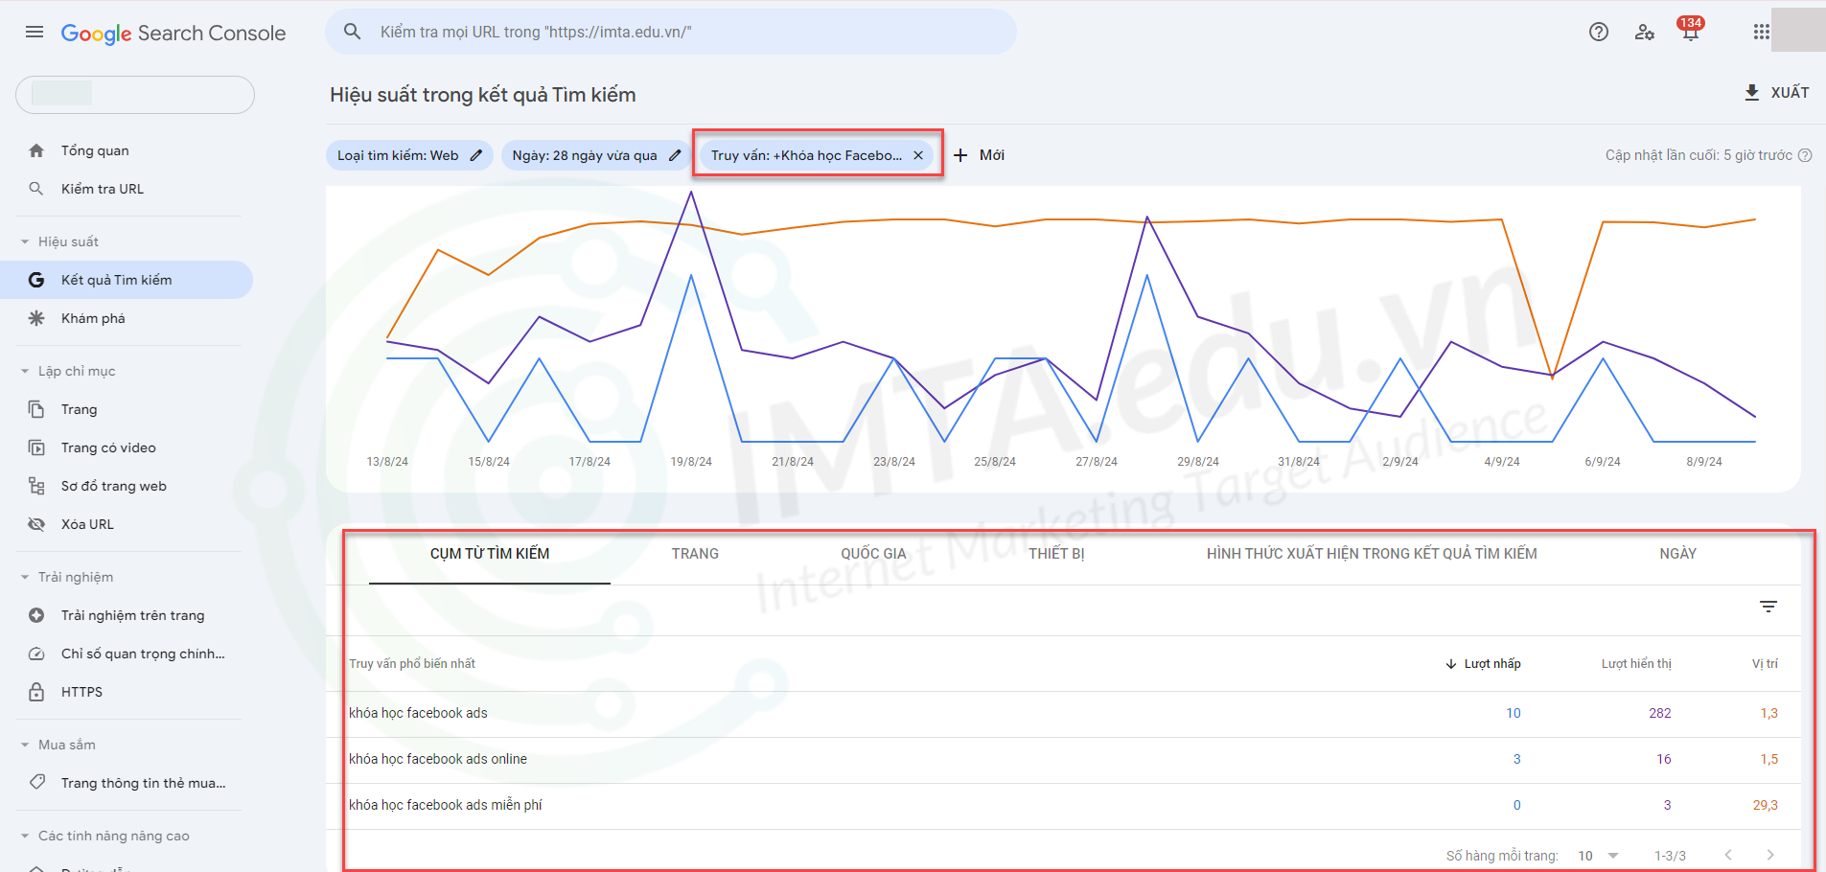Screen dimensions: 1826x872
Task: Open the Google apps grid
Action: click(1762, 32)
